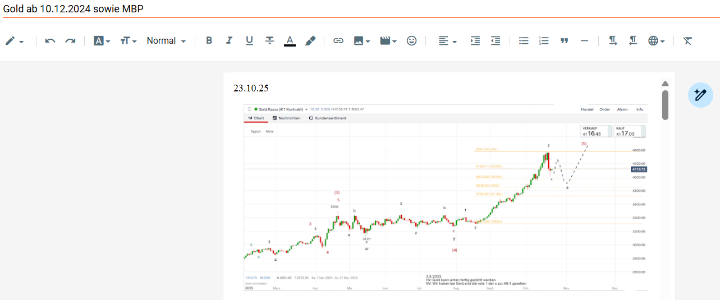Open the Normal paragraph style dropdown

pos(166,41)
